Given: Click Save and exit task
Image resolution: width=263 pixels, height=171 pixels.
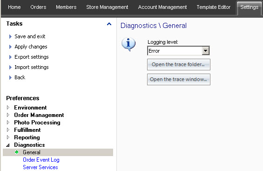Looking at the screenshot, I should [30, 36].
